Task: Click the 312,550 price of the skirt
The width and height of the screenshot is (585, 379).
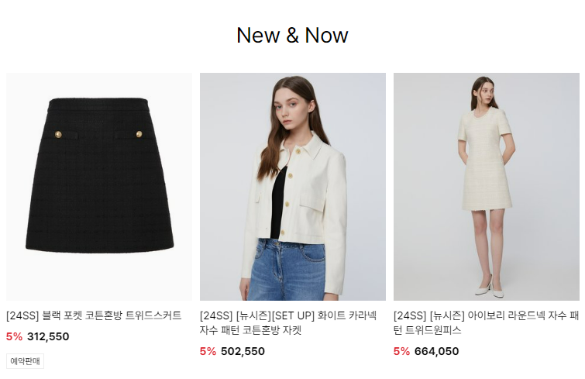Action: tap(48, 336)
